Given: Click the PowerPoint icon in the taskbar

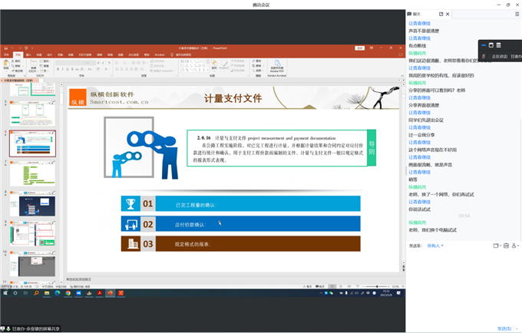Looking at the screenshot, I should [111, 293].
